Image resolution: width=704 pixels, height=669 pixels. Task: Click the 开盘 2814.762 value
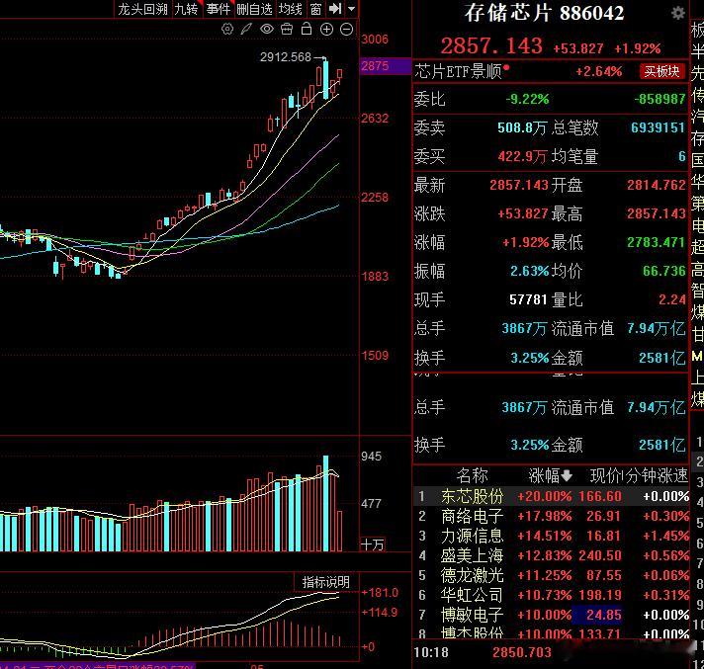(x=657, y=185)
